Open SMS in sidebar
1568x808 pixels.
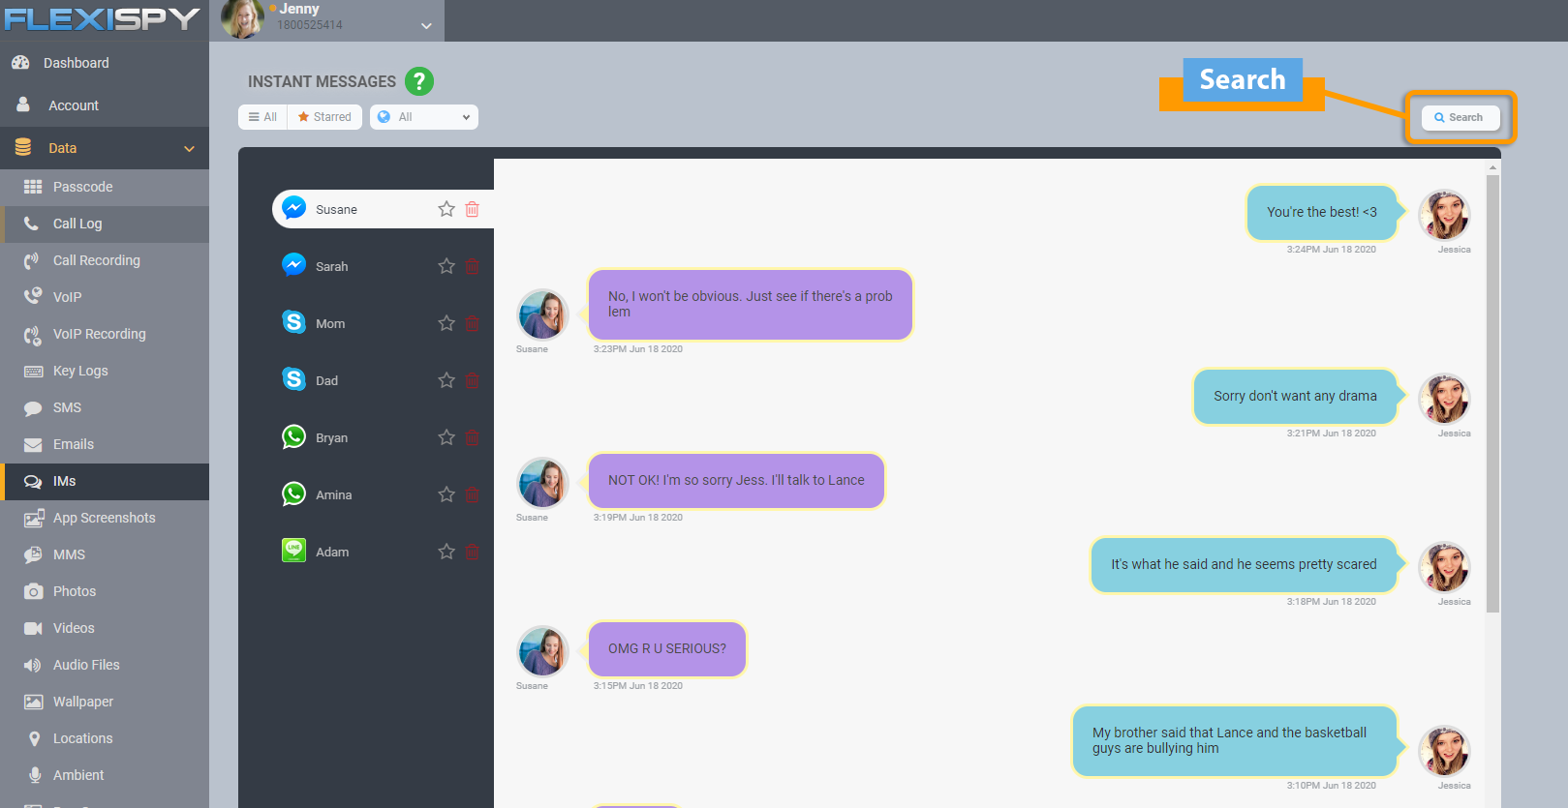(x=105, y=407)
